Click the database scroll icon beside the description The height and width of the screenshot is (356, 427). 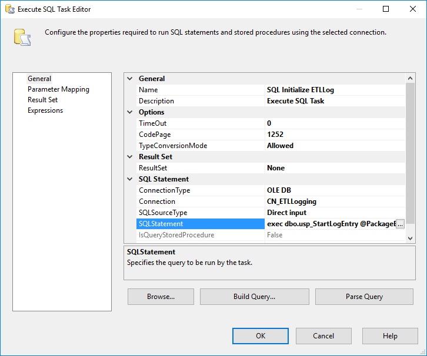pos(22,37)
